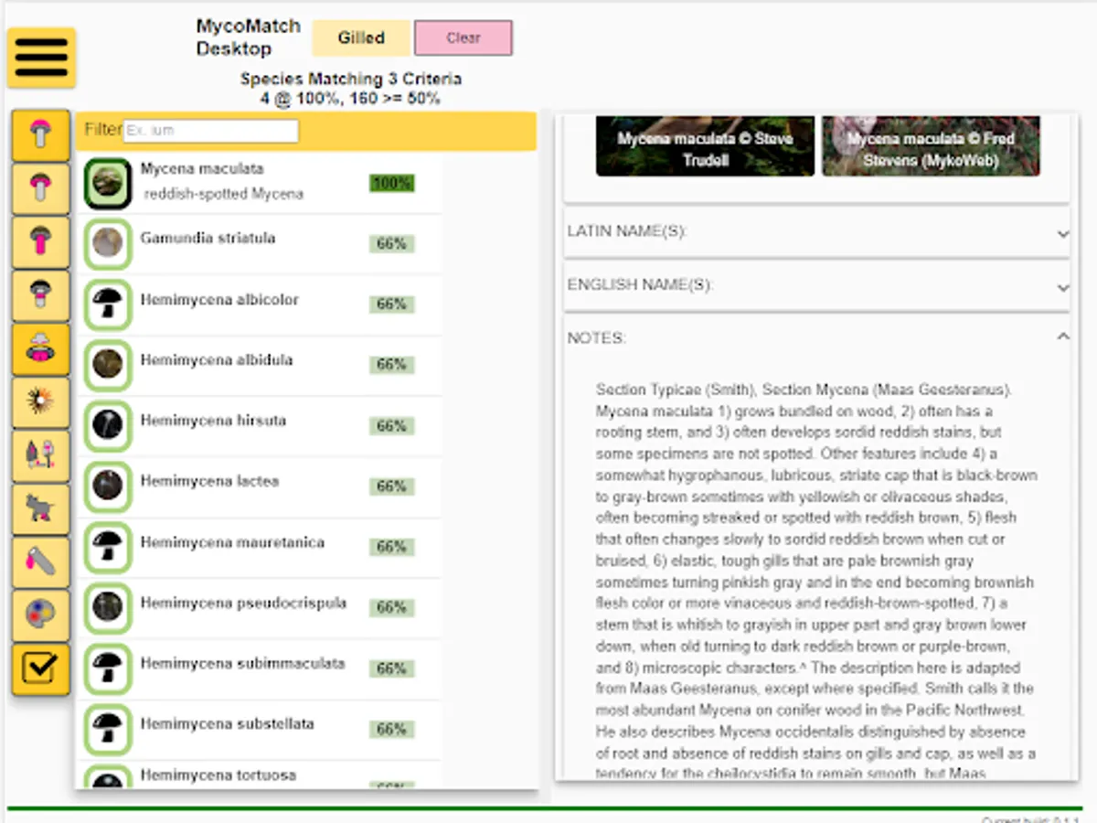
Task: Select the Gamundia striatula species name
Action: pos(208,238)
